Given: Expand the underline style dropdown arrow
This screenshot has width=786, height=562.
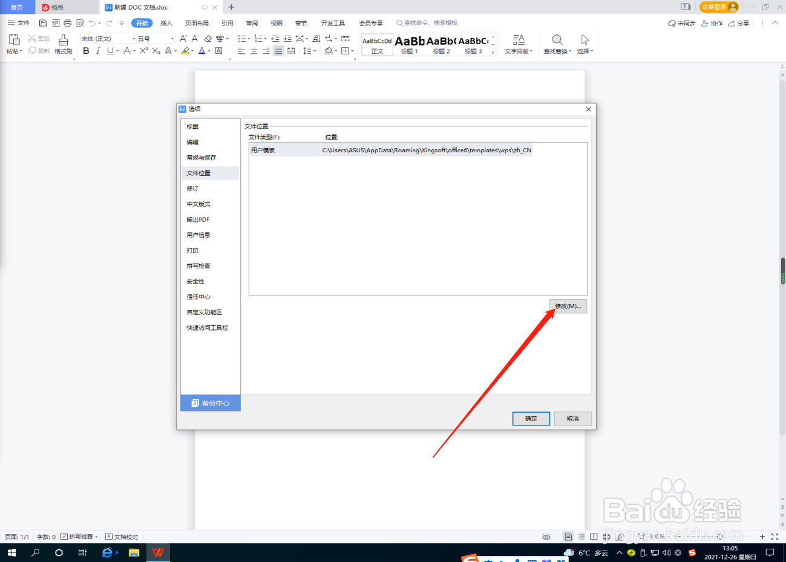Looking at the screenshot, I should pyautogui.click(x=117, y=51).
